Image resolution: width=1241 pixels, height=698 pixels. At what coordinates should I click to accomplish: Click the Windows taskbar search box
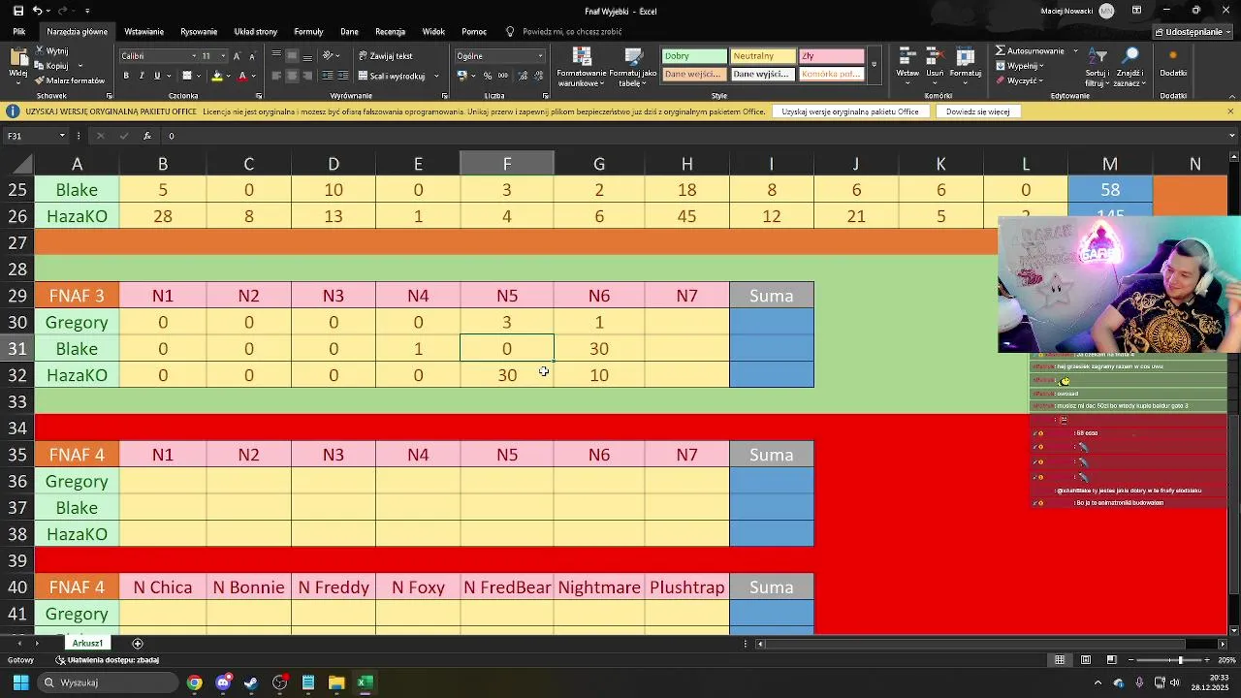click(x=107, y=682)
